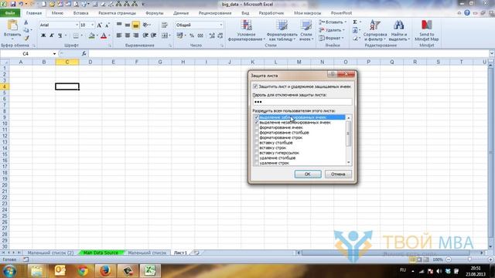Select column D header
The image size is (495, 278).
[90, 62]
